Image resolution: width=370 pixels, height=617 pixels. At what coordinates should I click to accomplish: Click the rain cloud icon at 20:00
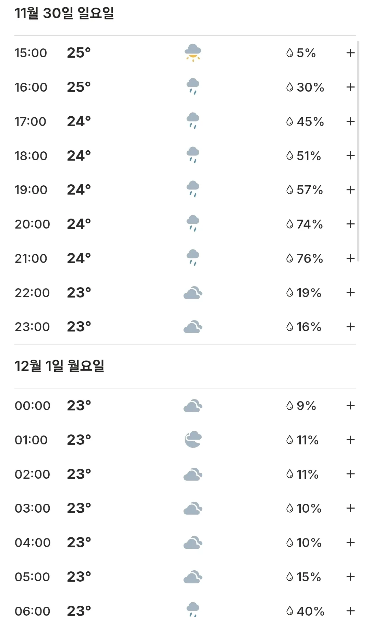coord(193,223)
